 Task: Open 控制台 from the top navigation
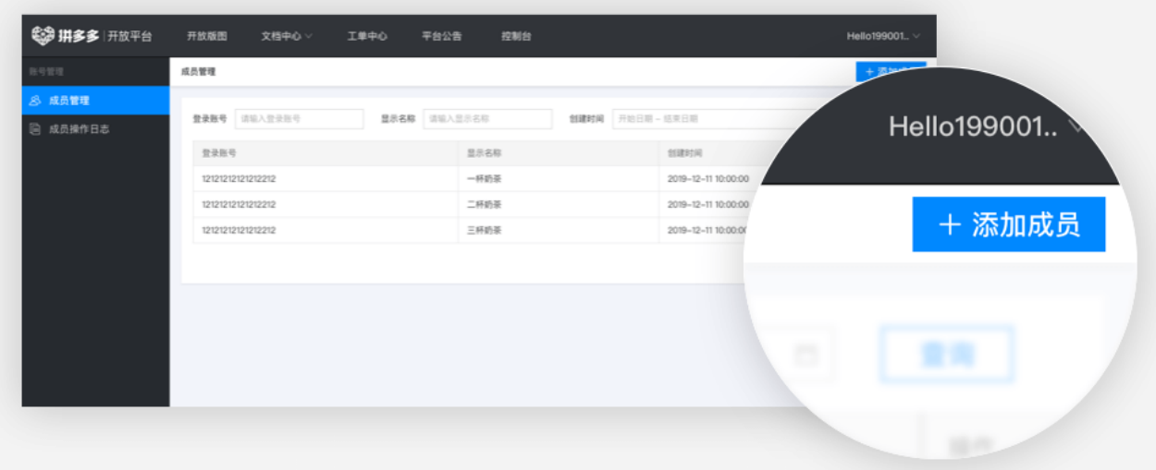click(x=515, y=37)
